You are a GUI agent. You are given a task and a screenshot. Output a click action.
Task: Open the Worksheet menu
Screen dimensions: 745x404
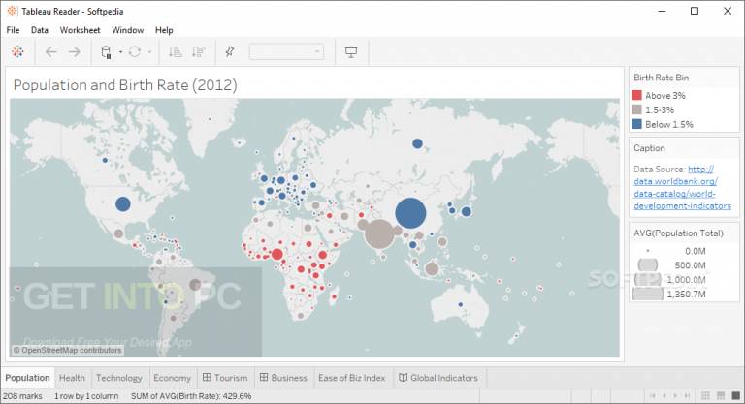pyautogui.click(x=80, y=30)
